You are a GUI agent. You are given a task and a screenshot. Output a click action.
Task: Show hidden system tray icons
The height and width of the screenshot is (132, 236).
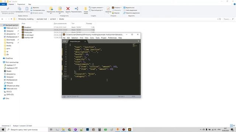coord(201,129)
